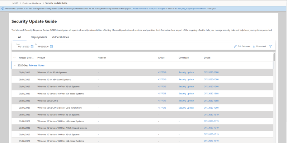287x143 pixels.
Task: Open the From date calendar icon
Action: [32, 46]
